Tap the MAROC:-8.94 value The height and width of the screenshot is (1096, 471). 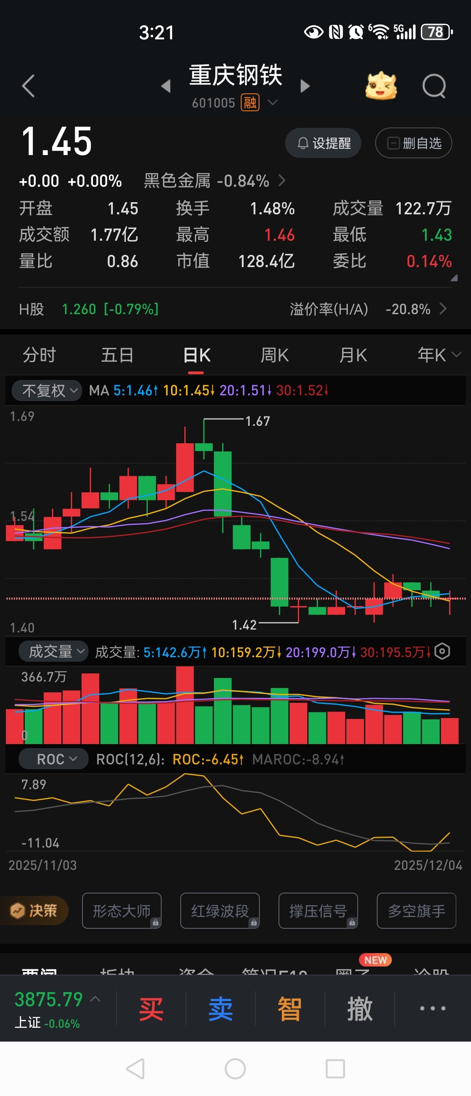tap(298, 759)
